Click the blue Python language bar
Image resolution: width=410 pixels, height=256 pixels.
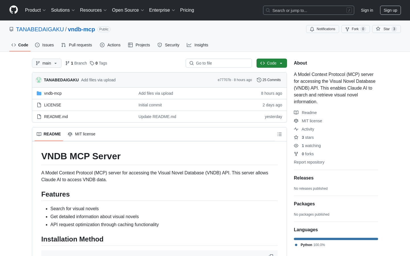tap(336, 239)
